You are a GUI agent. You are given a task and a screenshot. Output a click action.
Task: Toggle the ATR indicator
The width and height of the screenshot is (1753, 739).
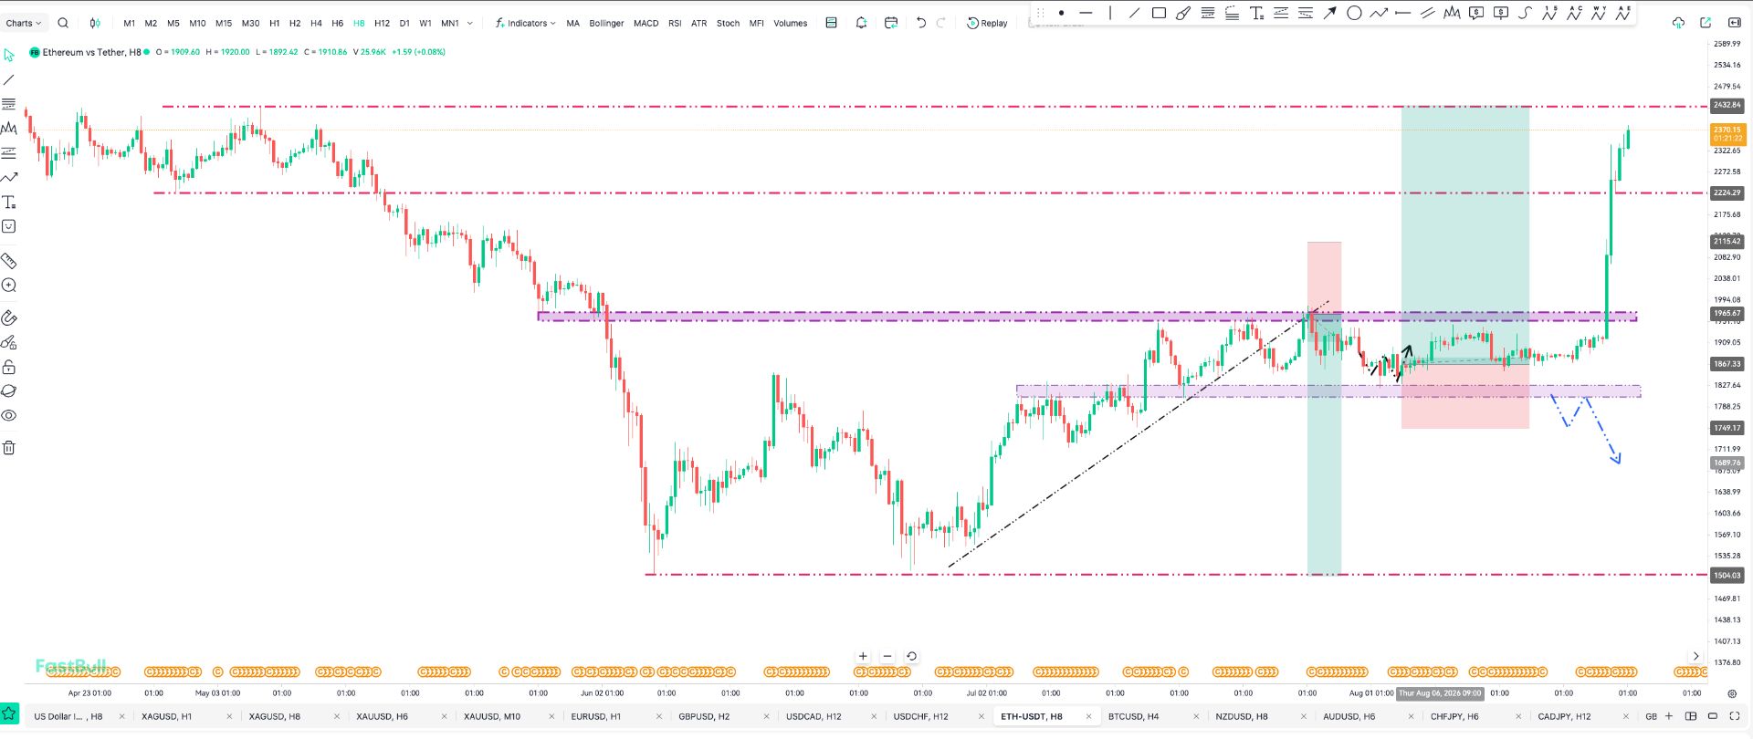698,24
